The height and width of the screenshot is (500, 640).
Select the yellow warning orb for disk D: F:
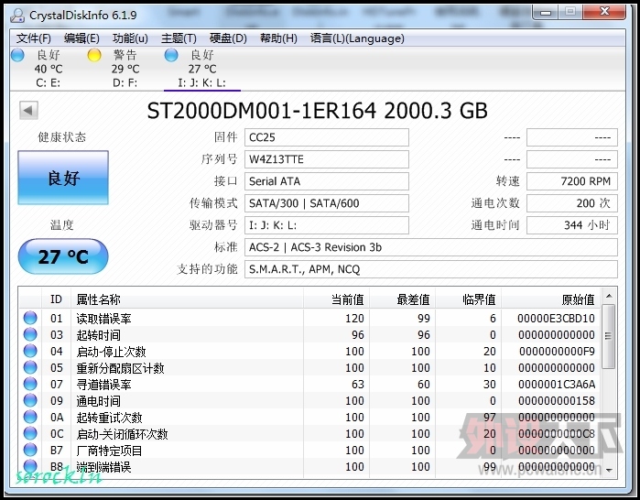point(94,55)
